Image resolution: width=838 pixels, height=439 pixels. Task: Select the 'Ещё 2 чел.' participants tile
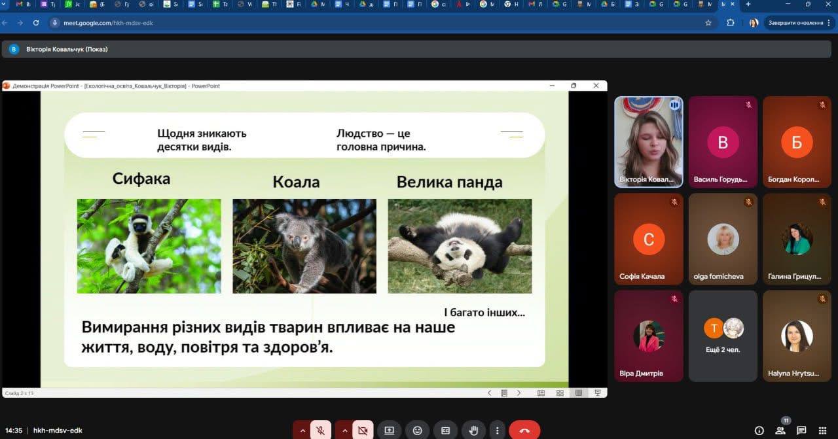723,336
